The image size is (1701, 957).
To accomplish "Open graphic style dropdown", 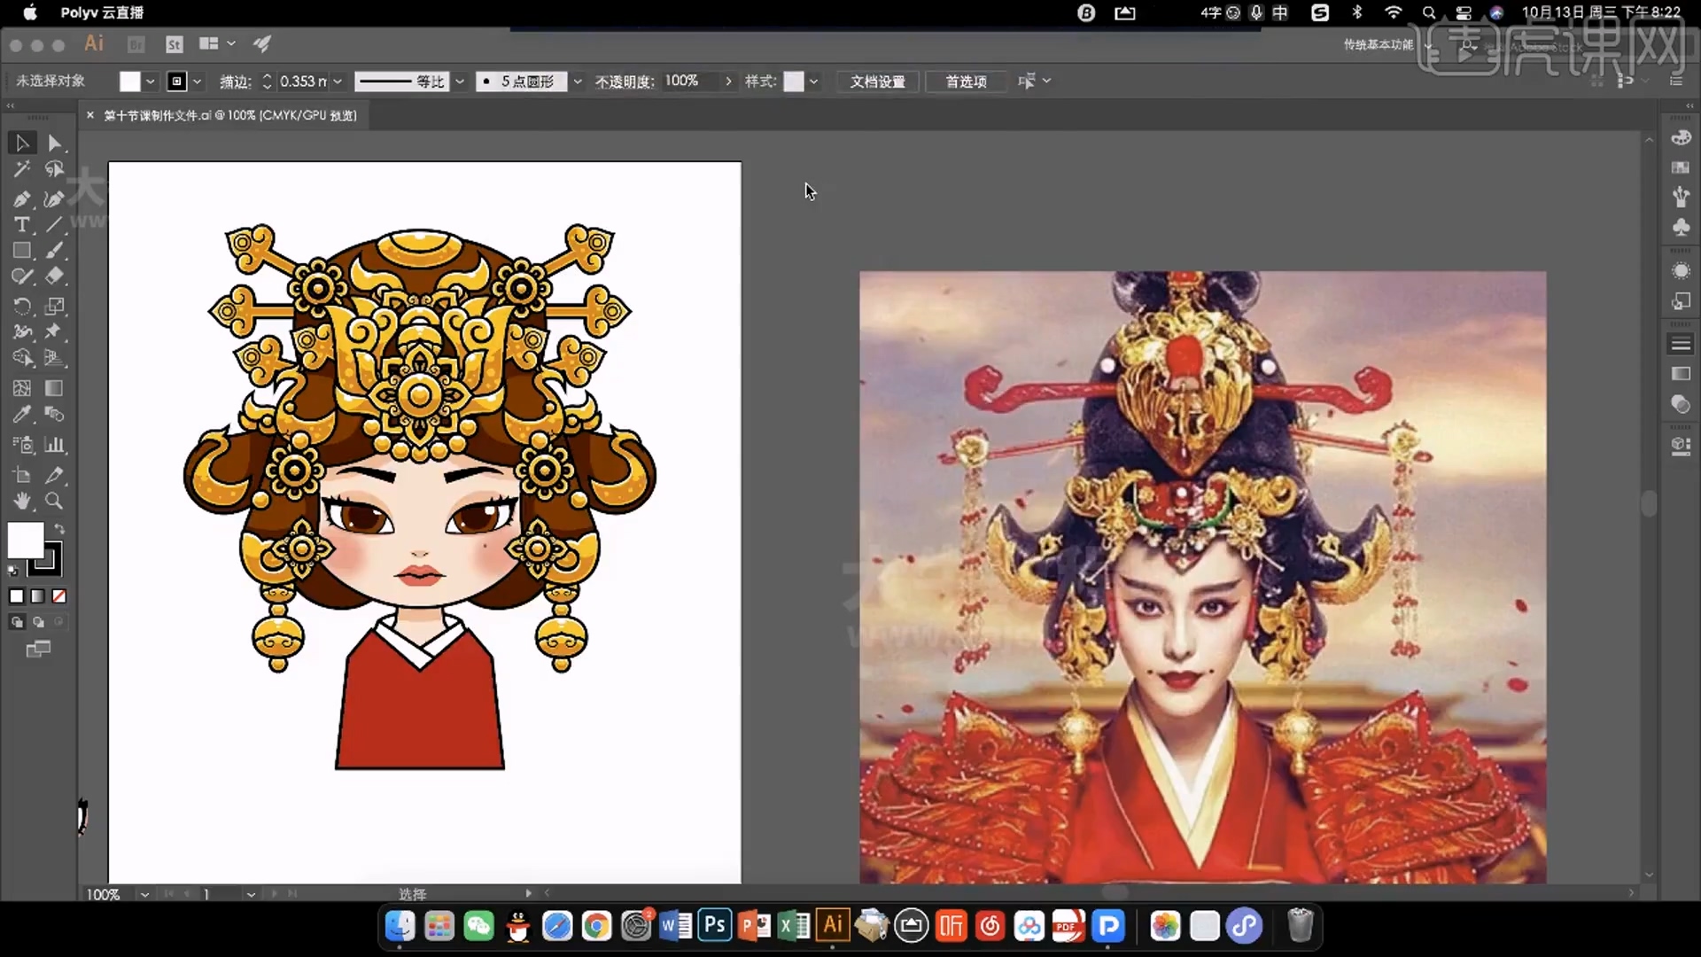I will coord(814,82).
